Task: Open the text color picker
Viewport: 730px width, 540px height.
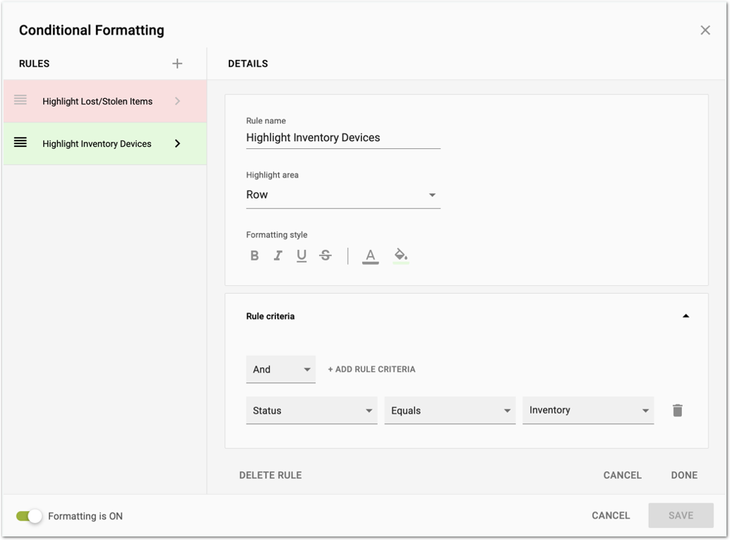Action: (x=371, y=256)
